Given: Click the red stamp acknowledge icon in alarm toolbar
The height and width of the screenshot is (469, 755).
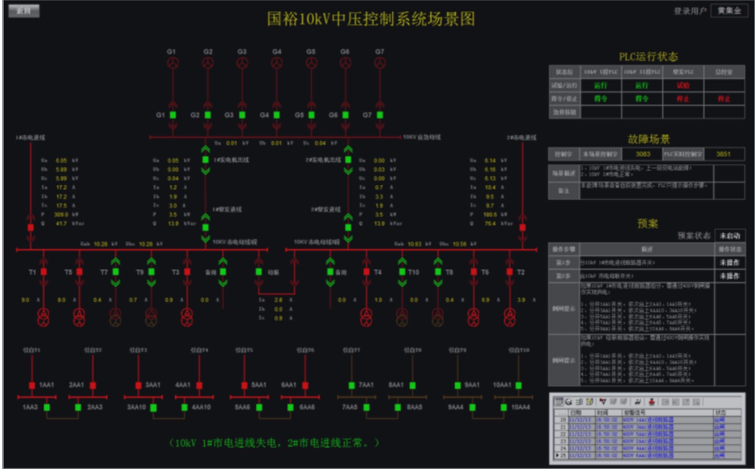Looking at the screenshot, I should (x=651, y=401).
